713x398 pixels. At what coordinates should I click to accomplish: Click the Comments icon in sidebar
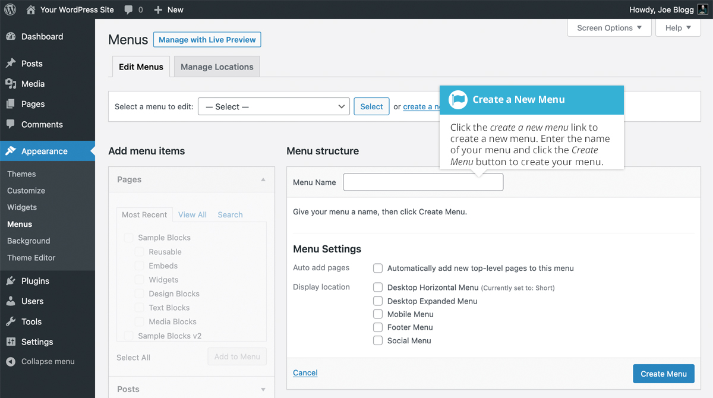point(11,124)
